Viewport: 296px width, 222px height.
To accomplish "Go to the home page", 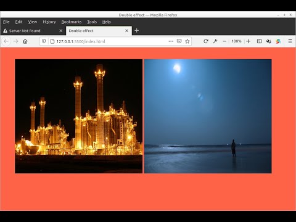I will coord(25,41).
